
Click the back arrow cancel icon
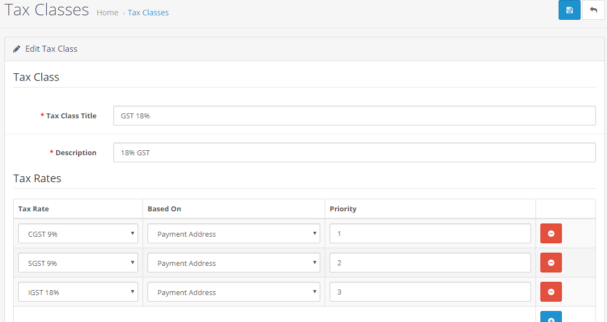[593, 10]
